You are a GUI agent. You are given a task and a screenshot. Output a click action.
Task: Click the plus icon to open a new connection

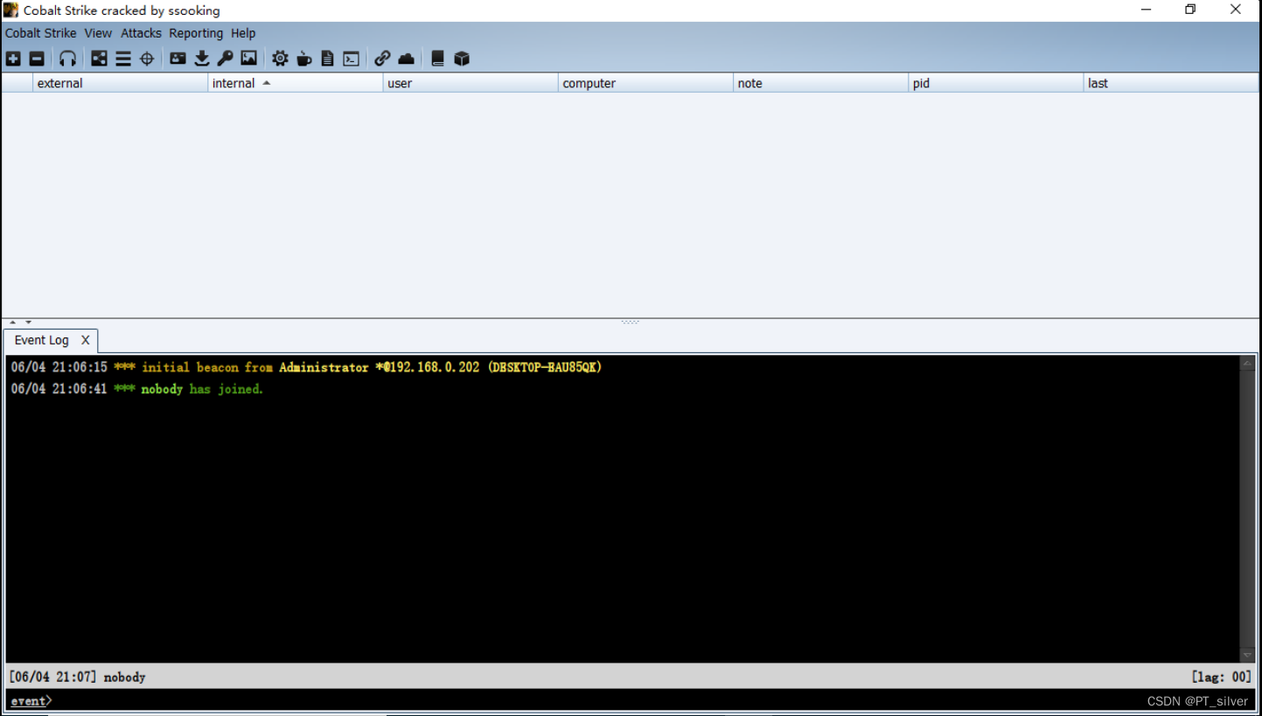coord(13,59)
